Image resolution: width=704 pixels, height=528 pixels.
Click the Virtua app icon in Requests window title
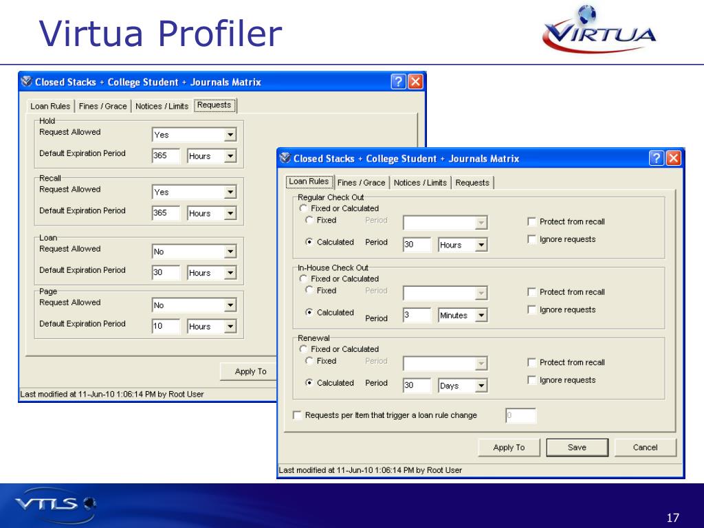[x=27, y=81]
